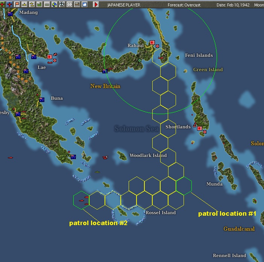Select the lone red ship at far left

(11, 158)
